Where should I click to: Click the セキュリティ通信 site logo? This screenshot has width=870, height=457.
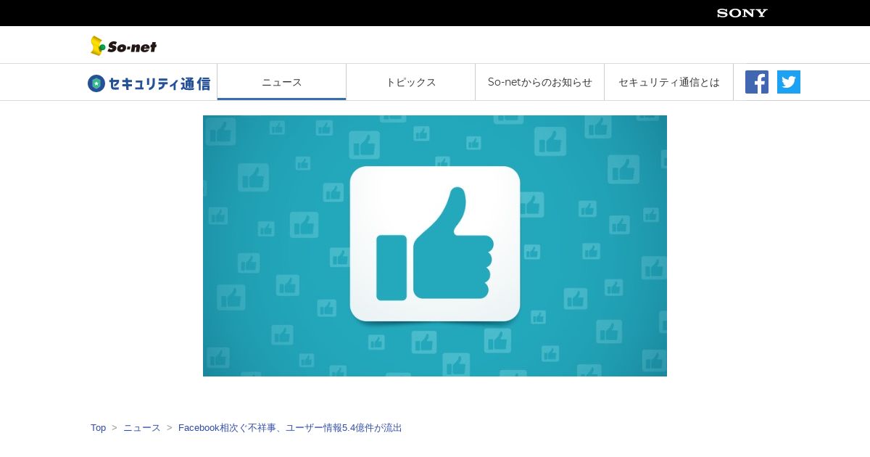click(x=149, y=83)
